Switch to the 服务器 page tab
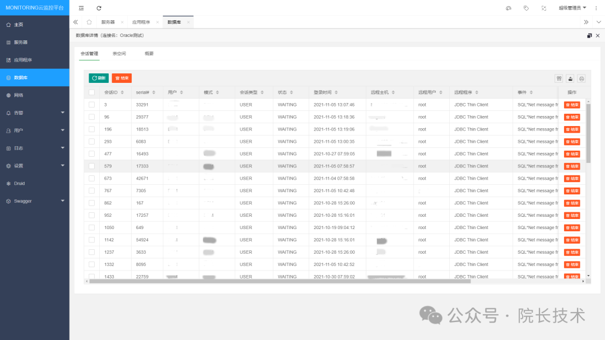Viewport: 605px width, 340px height. tap(108, 22)
